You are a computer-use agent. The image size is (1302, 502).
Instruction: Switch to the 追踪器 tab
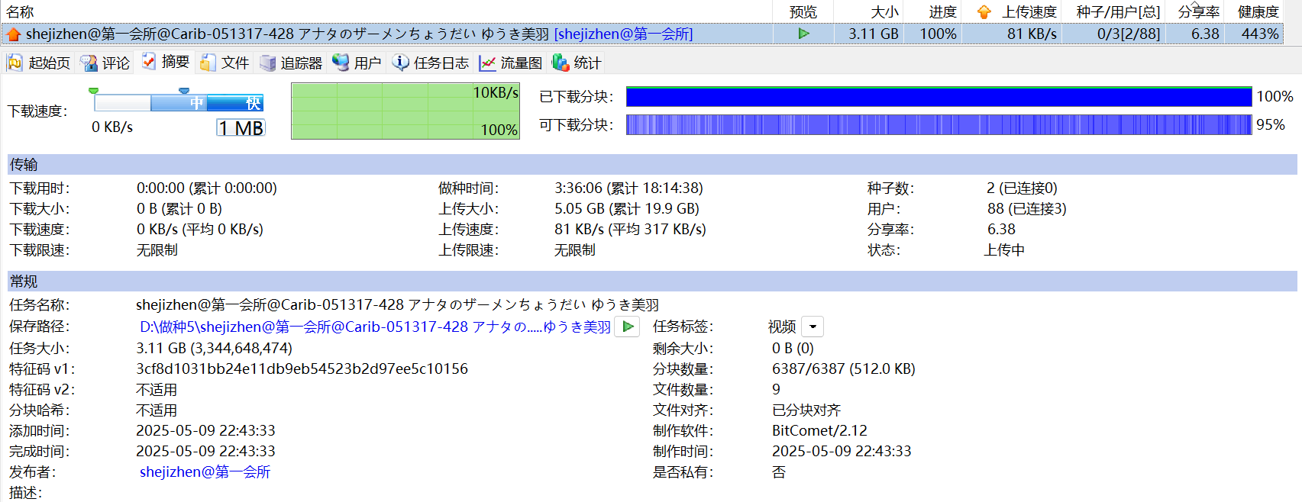click(x=291, y=63)
